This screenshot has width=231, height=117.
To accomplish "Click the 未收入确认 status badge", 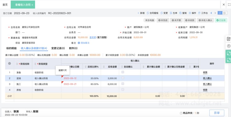I will point(205,20).
